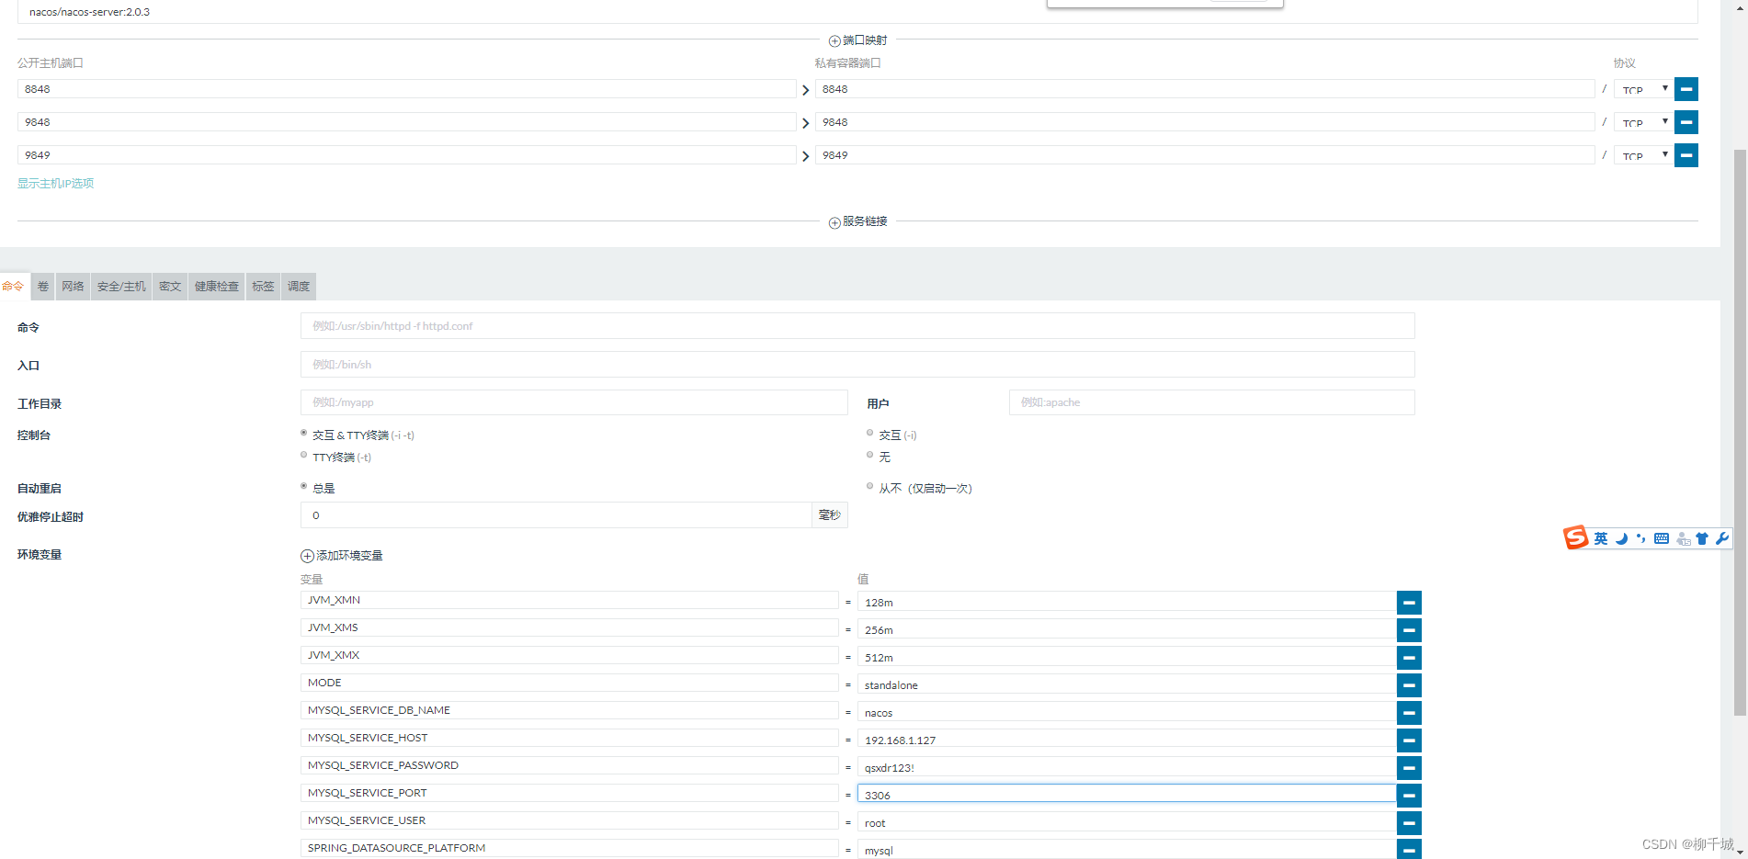Click the 优雅停止超时 value field

(556, 515)
